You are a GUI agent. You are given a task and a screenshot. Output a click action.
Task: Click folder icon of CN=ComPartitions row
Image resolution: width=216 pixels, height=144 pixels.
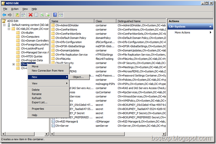[53, 29]
